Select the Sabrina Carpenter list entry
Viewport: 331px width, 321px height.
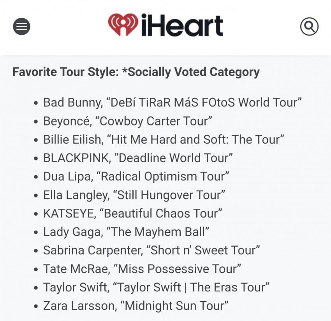click(x=151, y=250)
